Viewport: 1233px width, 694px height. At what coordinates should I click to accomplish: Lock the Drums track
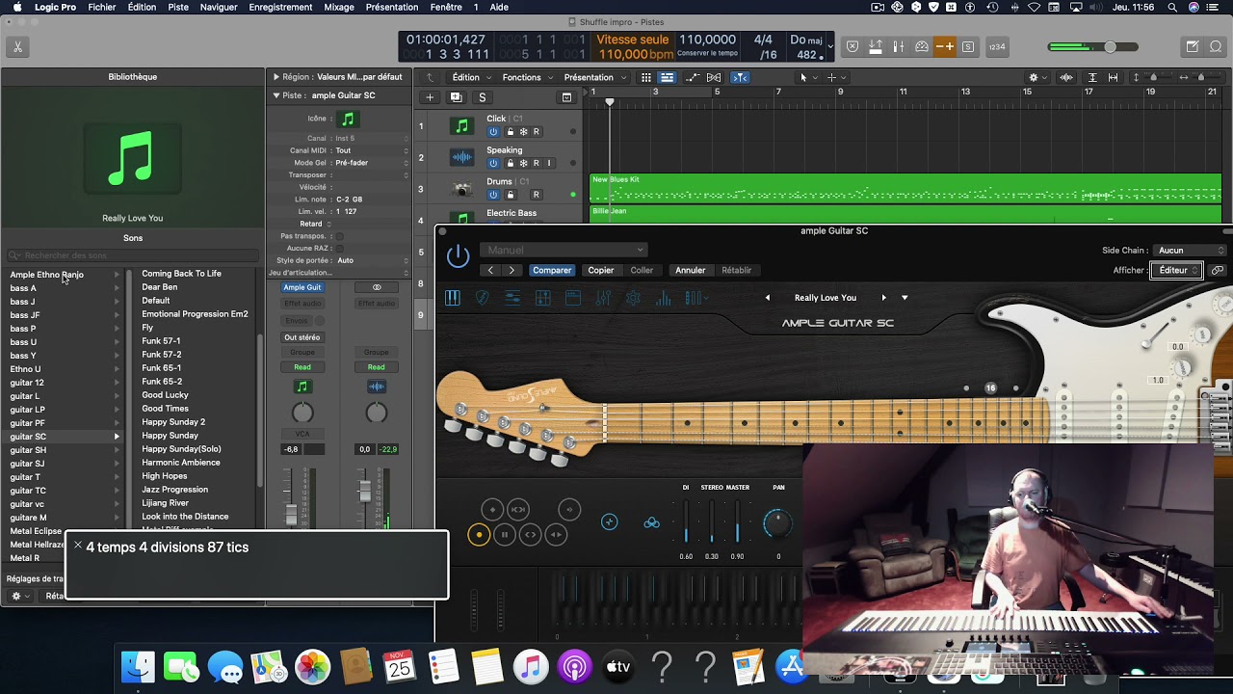(x=509, y=195)
